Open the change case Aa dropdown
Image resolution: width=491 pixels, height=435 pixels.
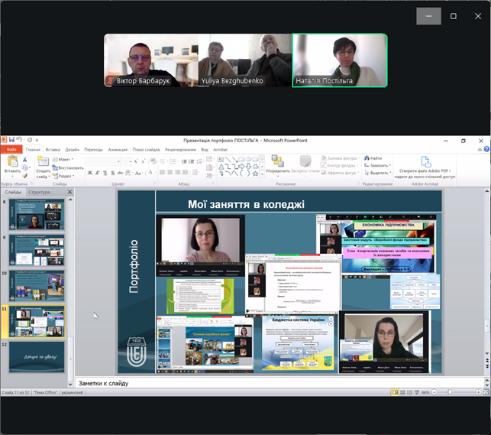tap(138, 173)
